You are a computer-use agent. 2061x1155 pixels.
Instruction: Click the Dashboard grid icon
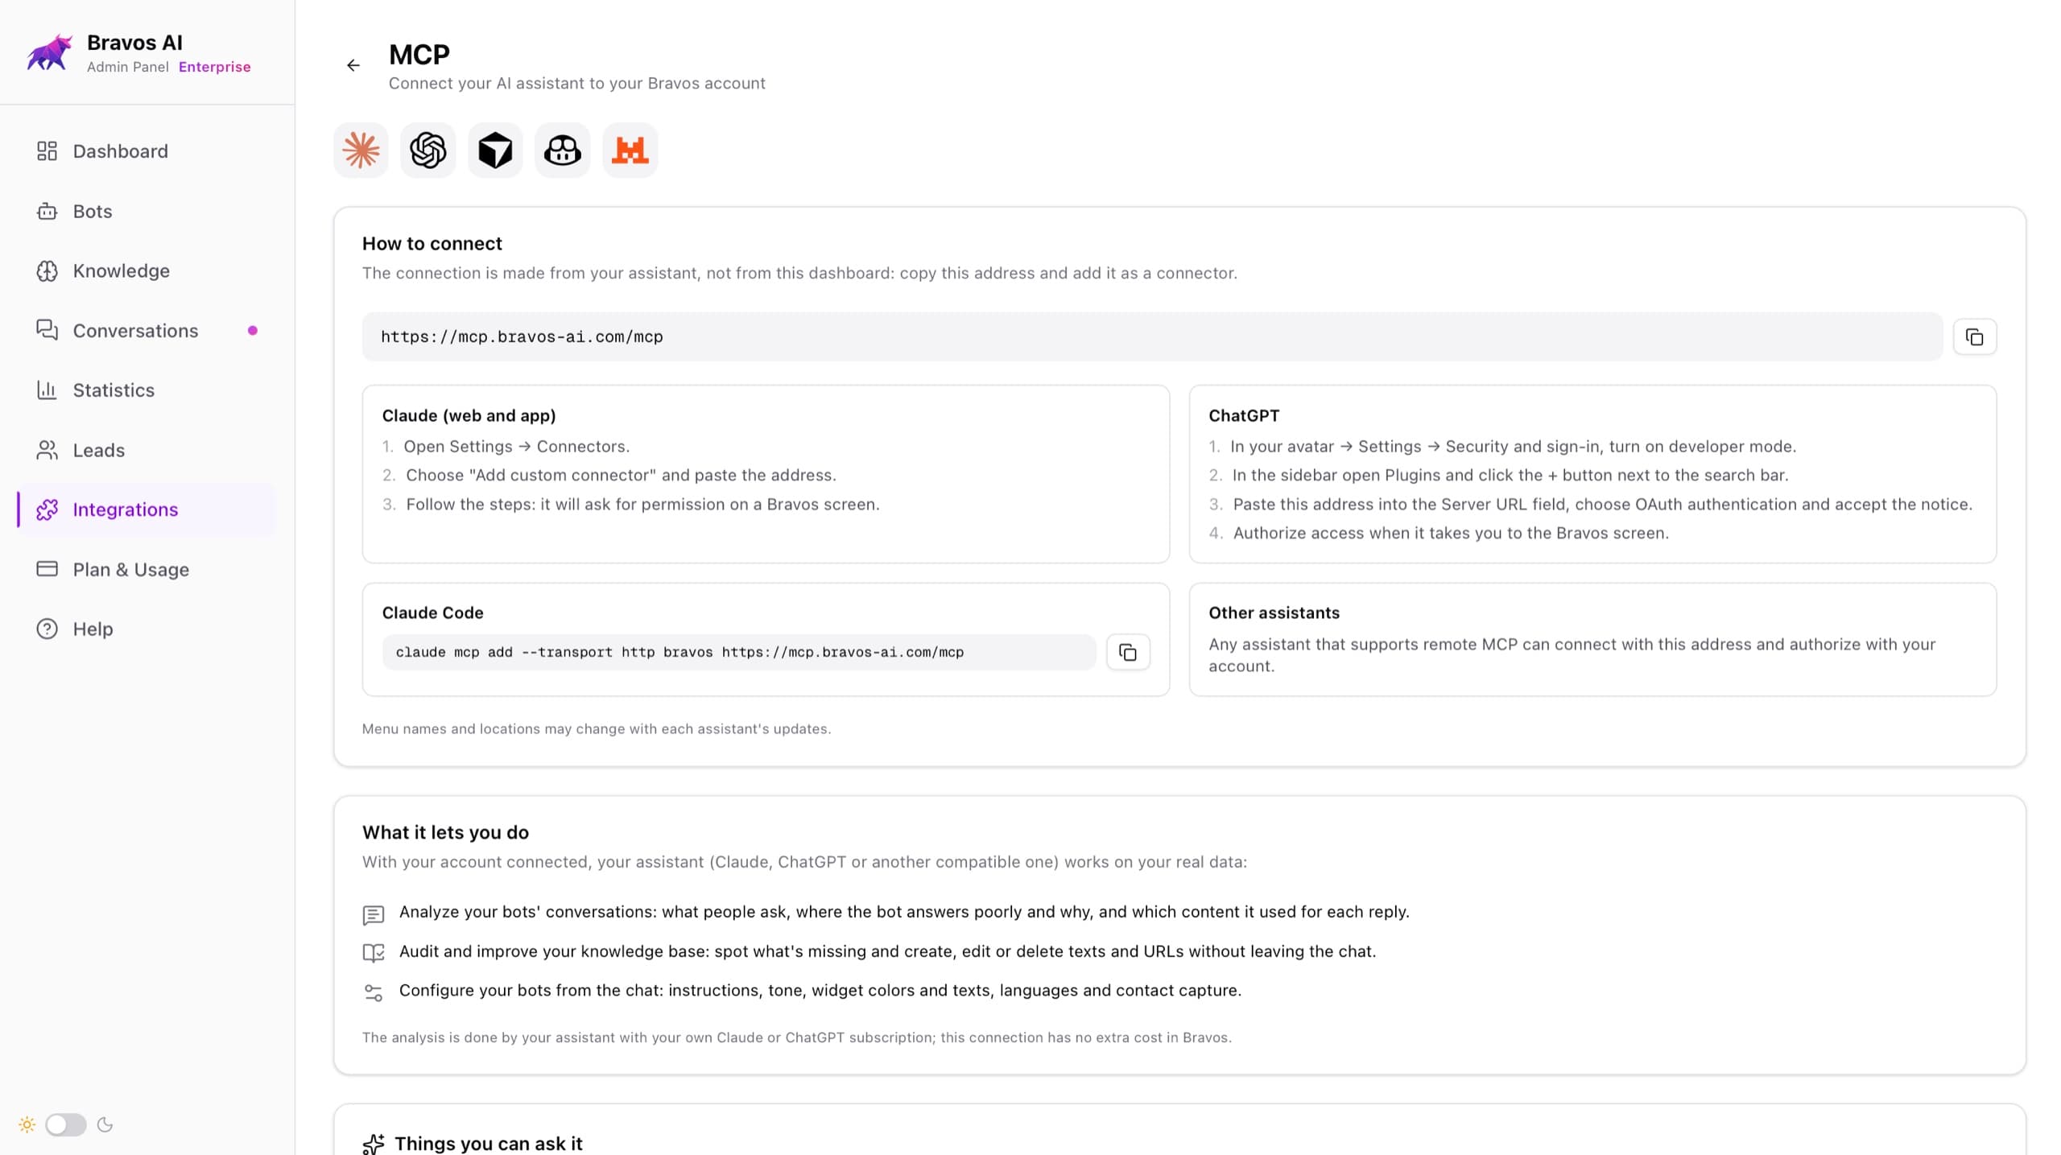click(x=47, y=151)
